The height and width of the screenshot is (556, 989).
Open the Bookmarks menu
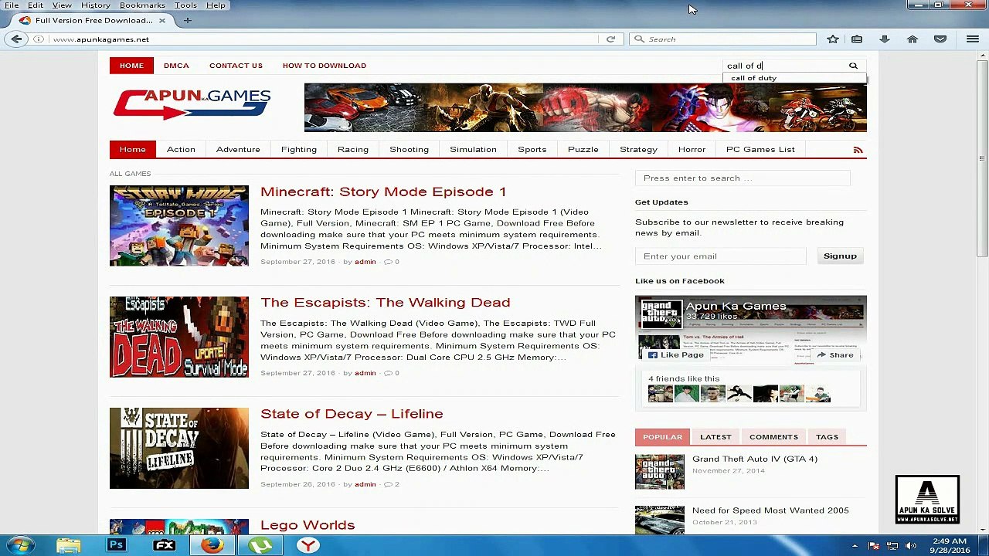click(142, 5)
